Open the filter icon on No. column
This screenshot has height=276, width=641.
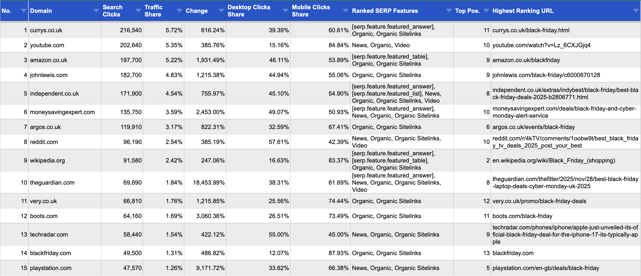click(x=24, y=11)
